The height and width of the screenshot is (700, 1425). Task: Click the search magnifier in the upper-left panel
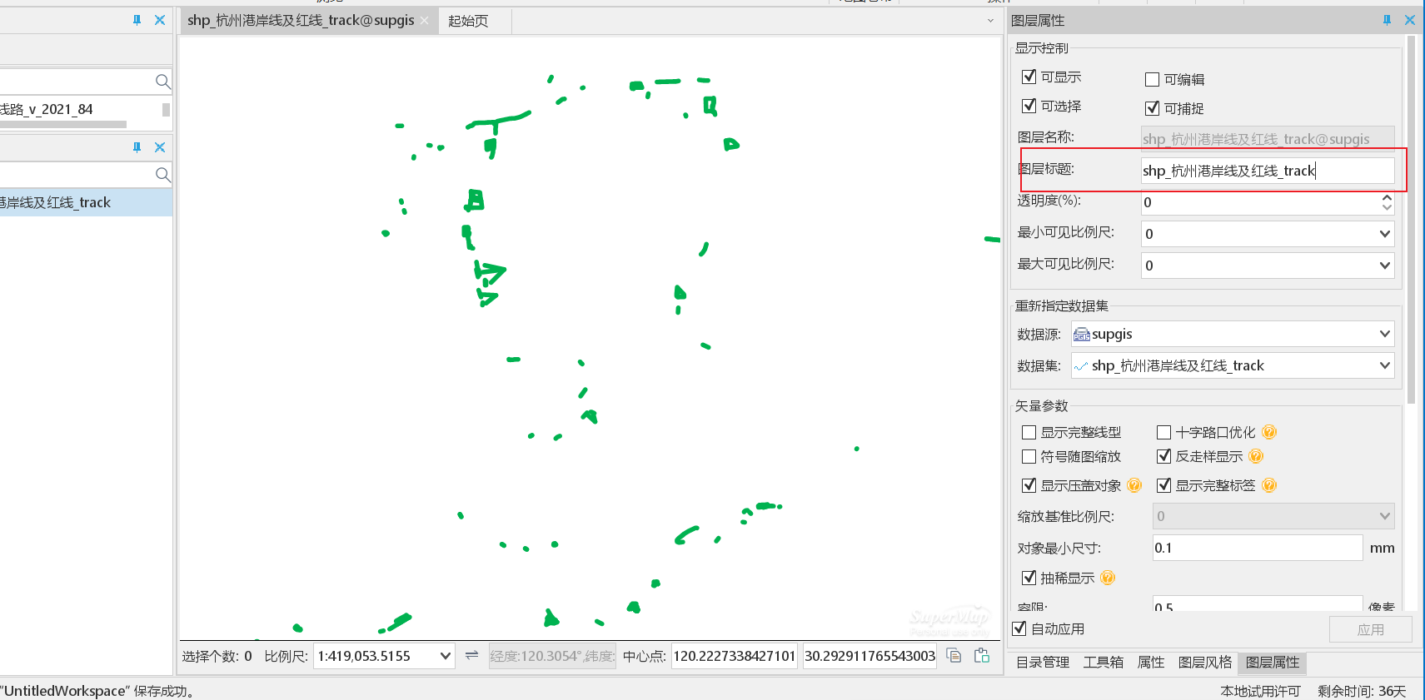(x=162, y=82)
